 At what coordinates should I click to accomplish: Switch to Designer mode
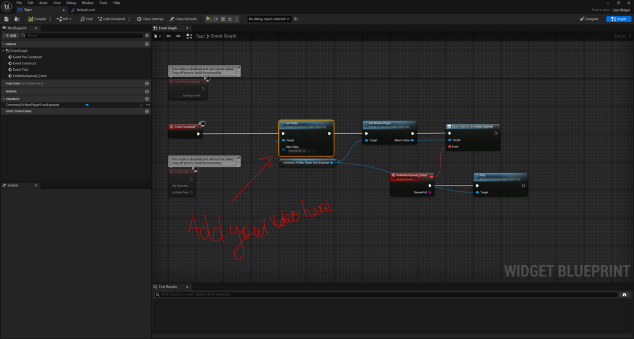pos(589,19)
